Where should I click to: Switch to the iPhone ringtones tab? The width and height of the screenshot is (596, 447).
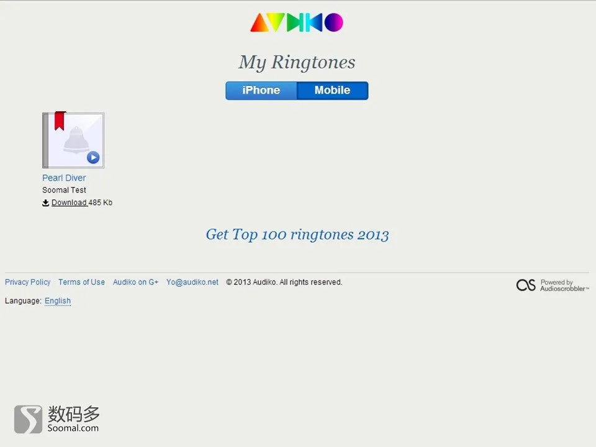coord(261,91)
